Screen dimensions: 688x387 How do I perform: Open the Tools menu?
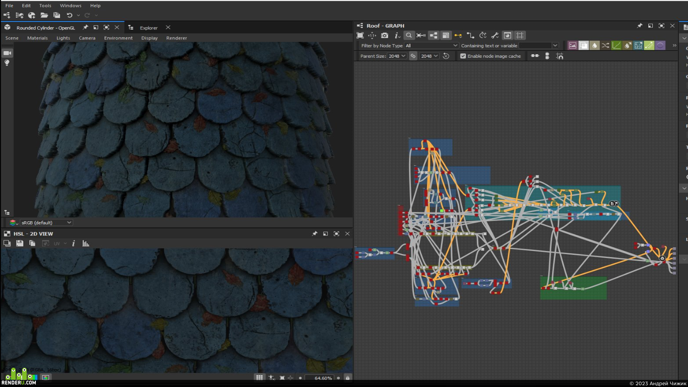pos(45,5)
